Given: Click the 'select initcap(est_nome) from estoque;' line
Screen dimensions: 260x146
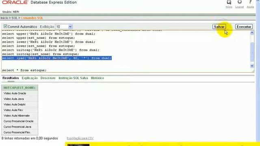Looking at the screenshot, I should click(x=41, y=54).
